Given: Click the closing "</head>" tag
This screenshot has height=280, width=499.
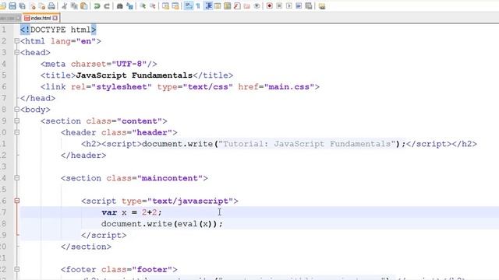Looking at the screenshot, I should [x=37, y=98].
